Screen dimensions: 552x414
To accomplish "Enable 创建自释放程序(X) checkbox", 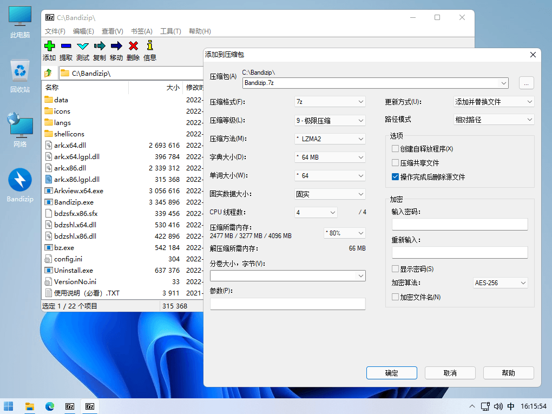I will click(396, 149).
